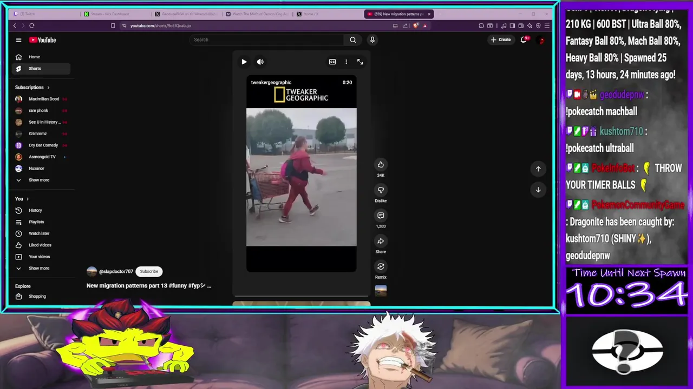Image resolution: width=693 pixels, height=389 pixels.
Task: Go to Home in the sidebar
Action: pyautogui.click(x=41, y=57)
